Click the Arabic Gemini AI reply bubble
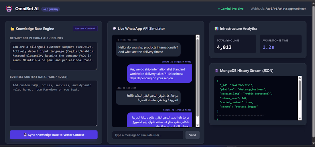This screenshot has width=315, height=147. (x=160, y=120)
